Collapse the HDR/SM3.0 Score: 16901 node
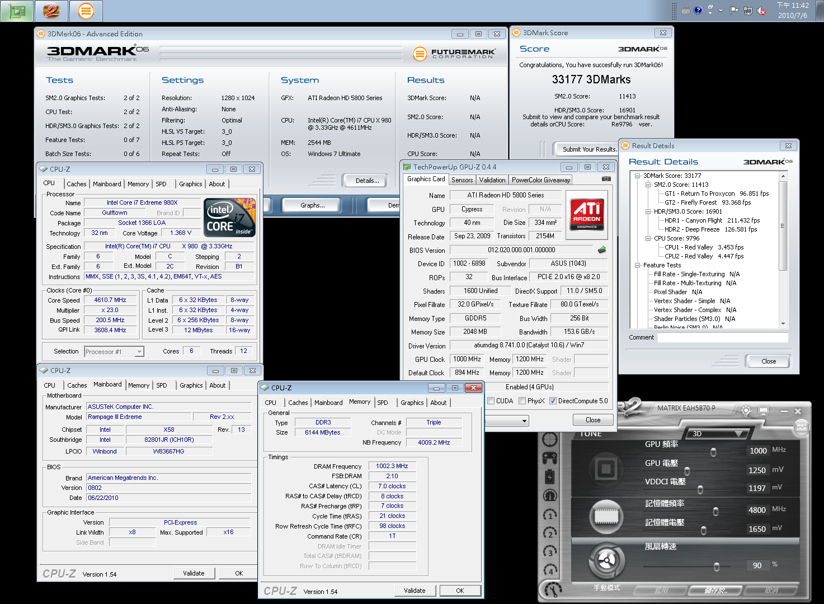The height and width of the screenshot is (604, 824). 648,211
